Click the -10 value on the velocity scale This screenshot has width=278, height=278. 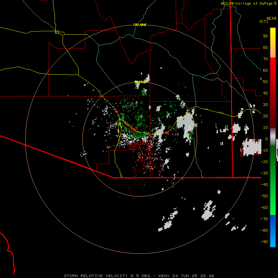[x=264, y=150]
